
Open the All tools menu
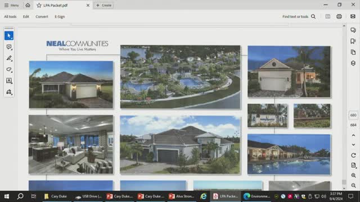10,16
